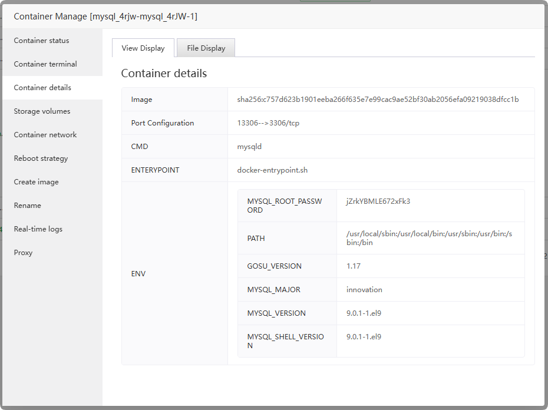View Real-time logs
548x410 pixels.
(x=38, y=229)
